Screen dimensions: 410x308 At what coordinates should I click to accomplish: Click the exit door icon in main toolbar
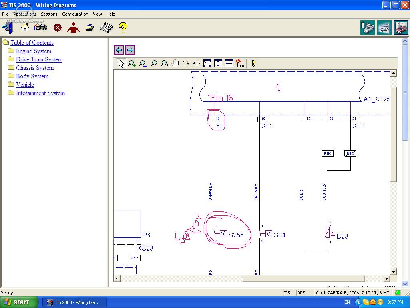[7, 28]
